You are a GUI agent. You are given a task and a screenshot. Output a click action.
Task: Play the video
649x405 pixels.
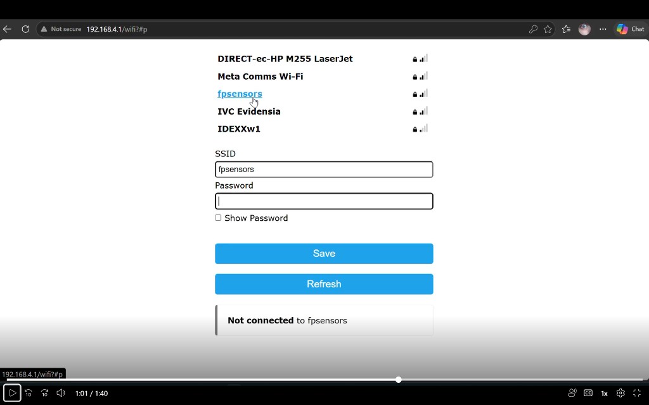pyautogui.click(x=13, y=393)
